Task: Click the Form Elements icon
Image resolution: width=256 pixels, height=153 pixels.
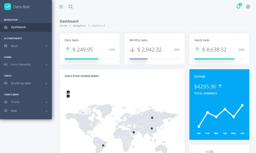Action: pyautogui.click(x=6, y=65)
